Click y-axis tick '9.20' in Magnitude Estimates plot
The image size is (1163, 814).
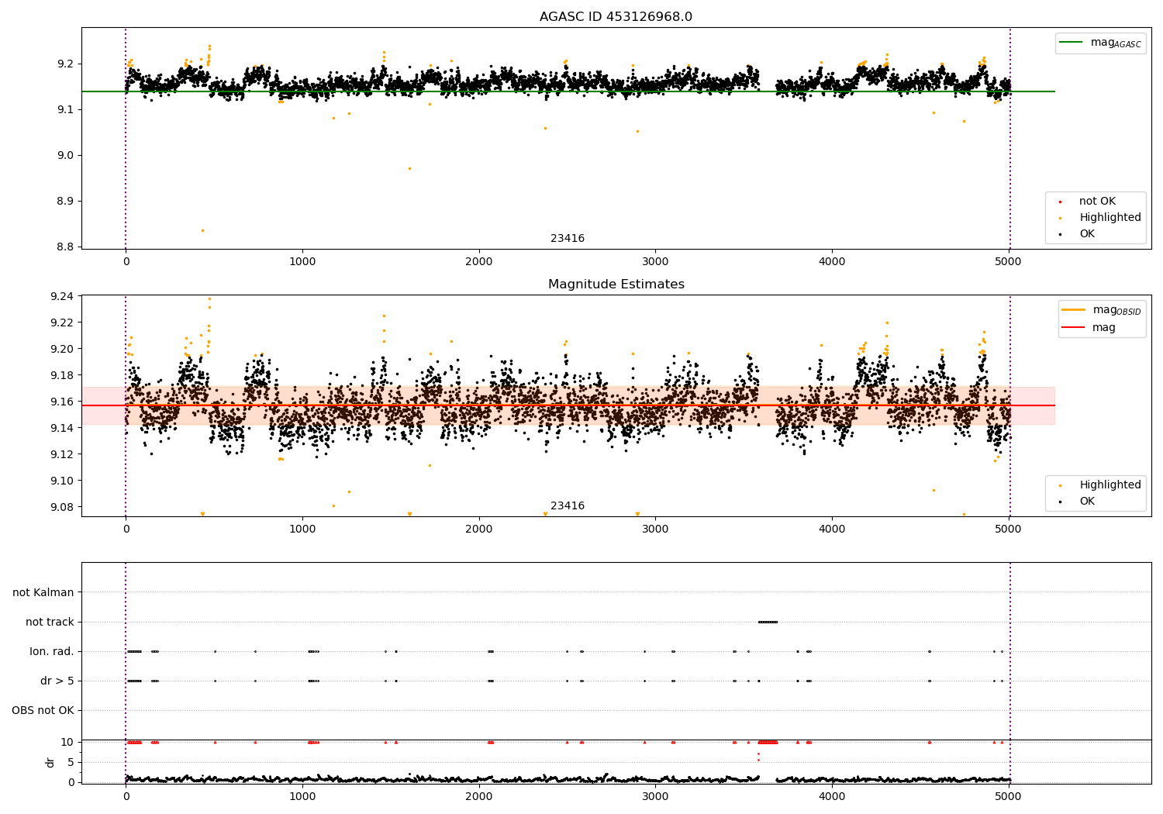pyautogui.click(x=63, y=349)
